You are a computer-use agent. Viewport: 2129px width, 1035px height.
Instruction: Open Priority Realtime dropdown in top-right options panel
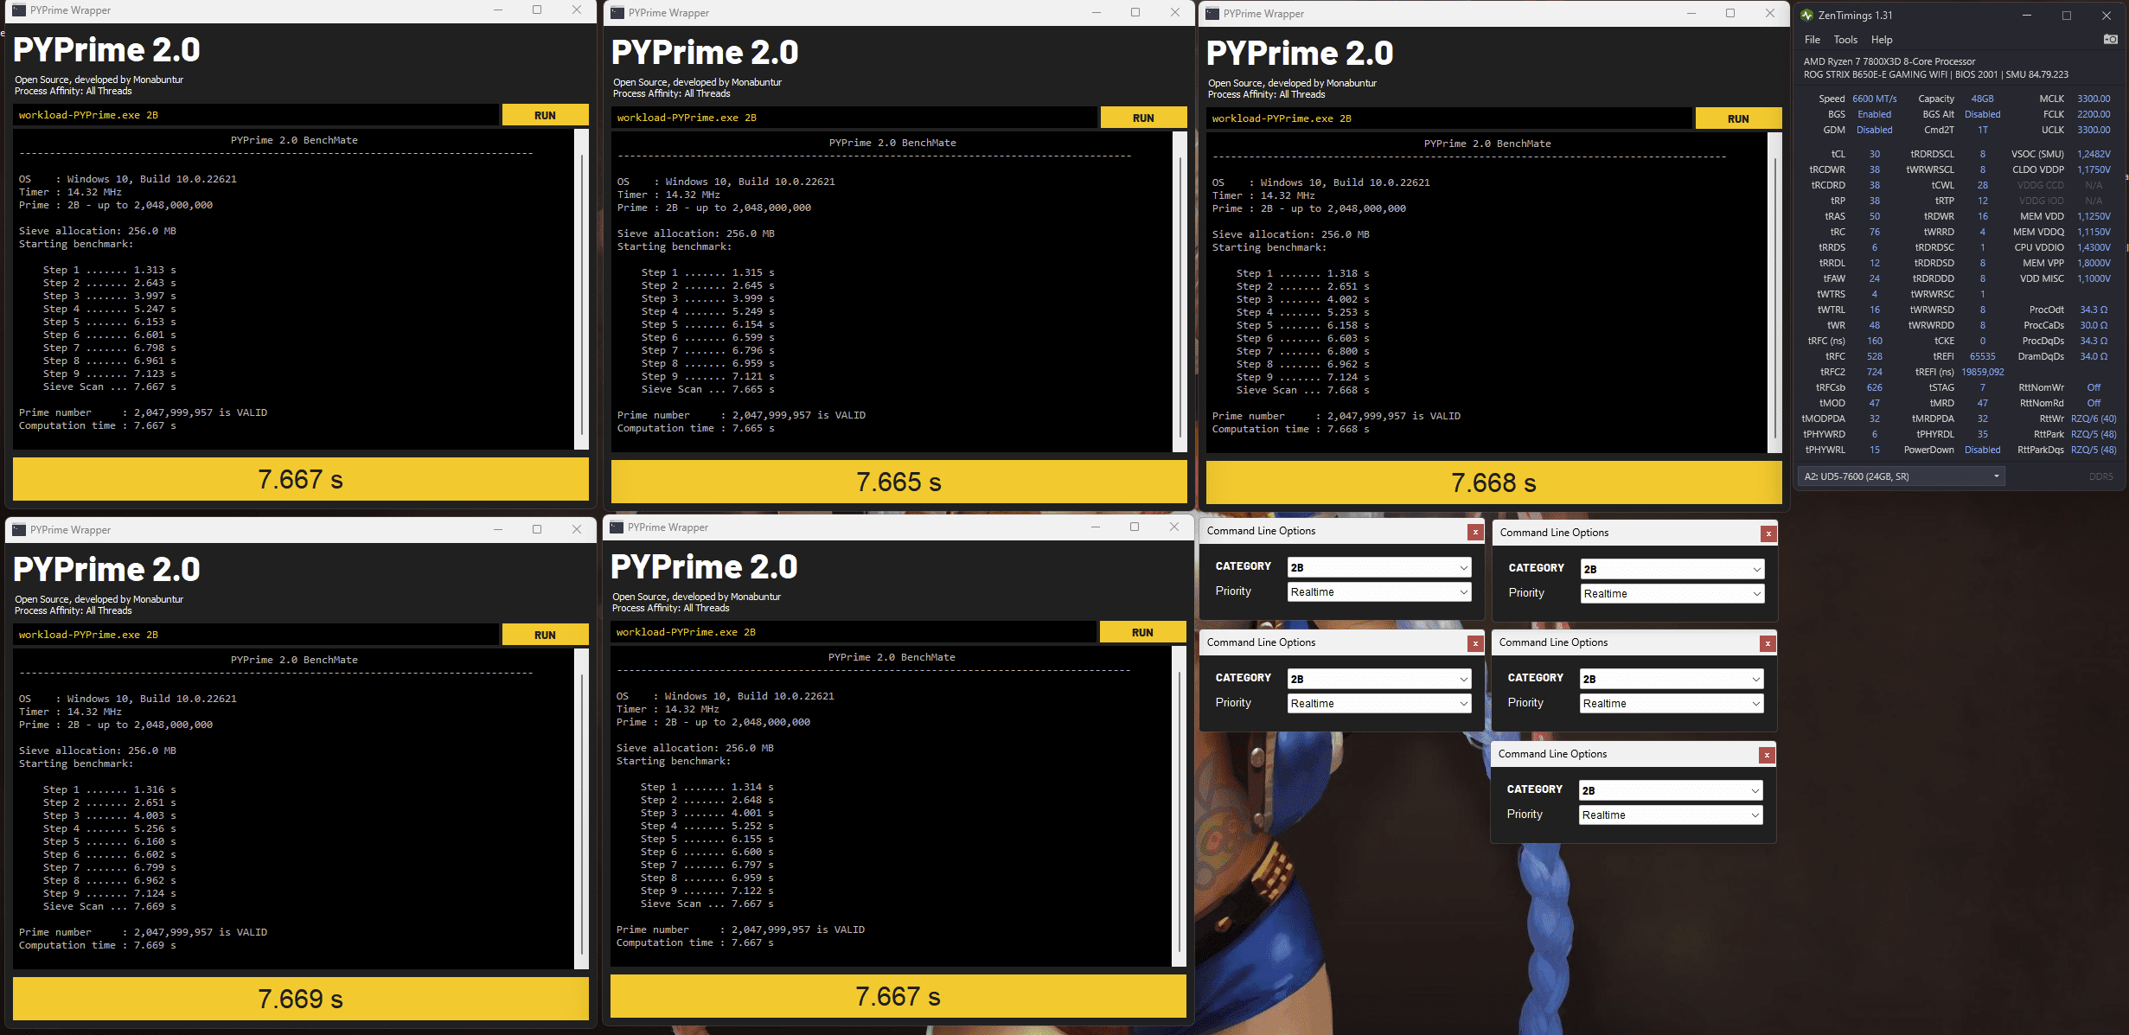coord(1672,594)
